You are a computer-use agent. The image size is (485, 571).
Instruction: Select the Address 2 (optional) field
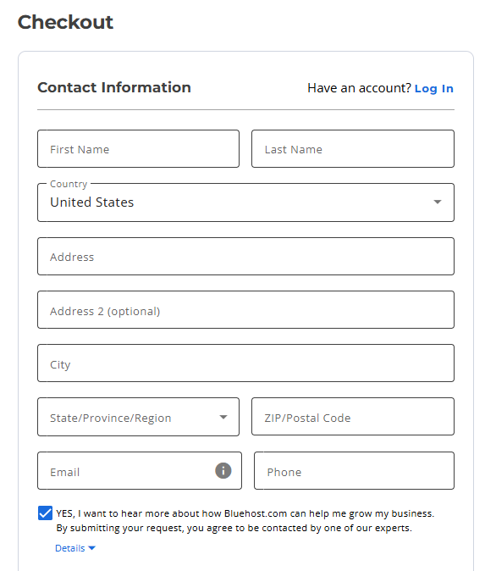(x=245, y=310)
